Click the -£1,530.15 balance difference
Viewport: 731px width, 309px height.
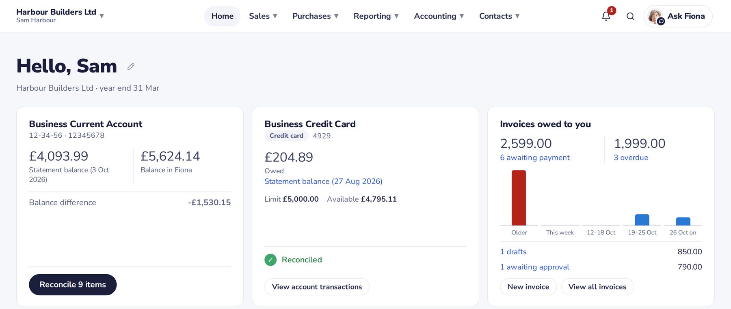(209, 202)
